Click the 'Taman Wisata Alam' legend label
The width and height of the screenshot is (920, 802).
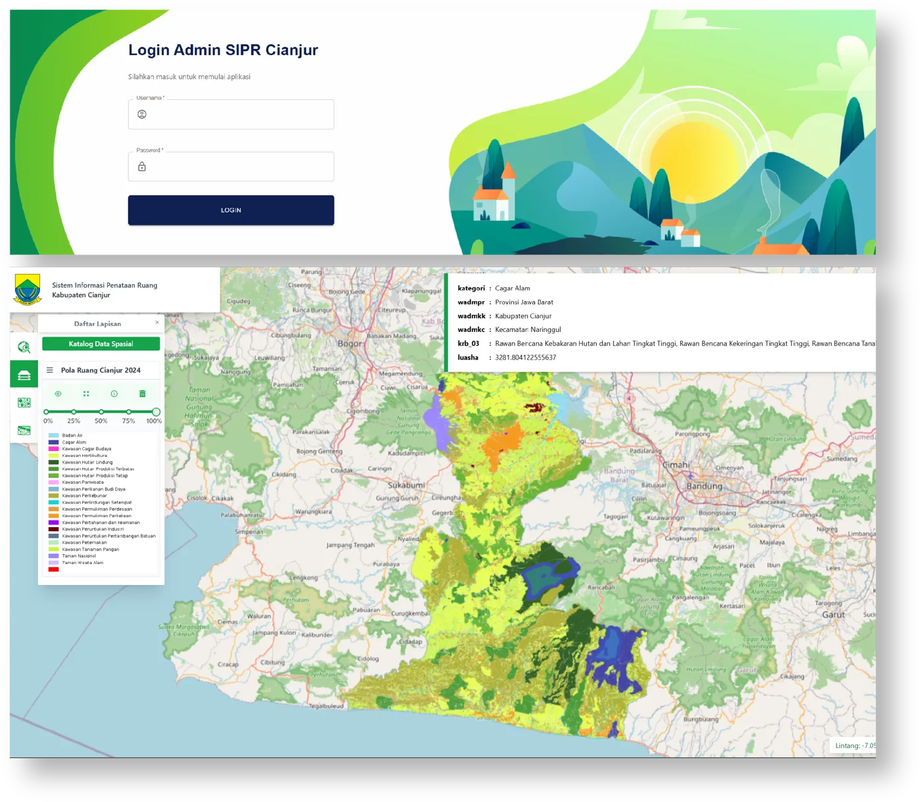(x=83, y=563)
